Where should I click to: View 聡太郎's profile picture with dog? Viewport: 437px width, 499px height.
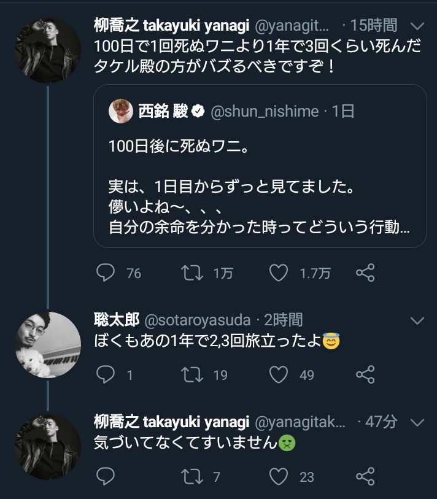(x=47, y=345)
